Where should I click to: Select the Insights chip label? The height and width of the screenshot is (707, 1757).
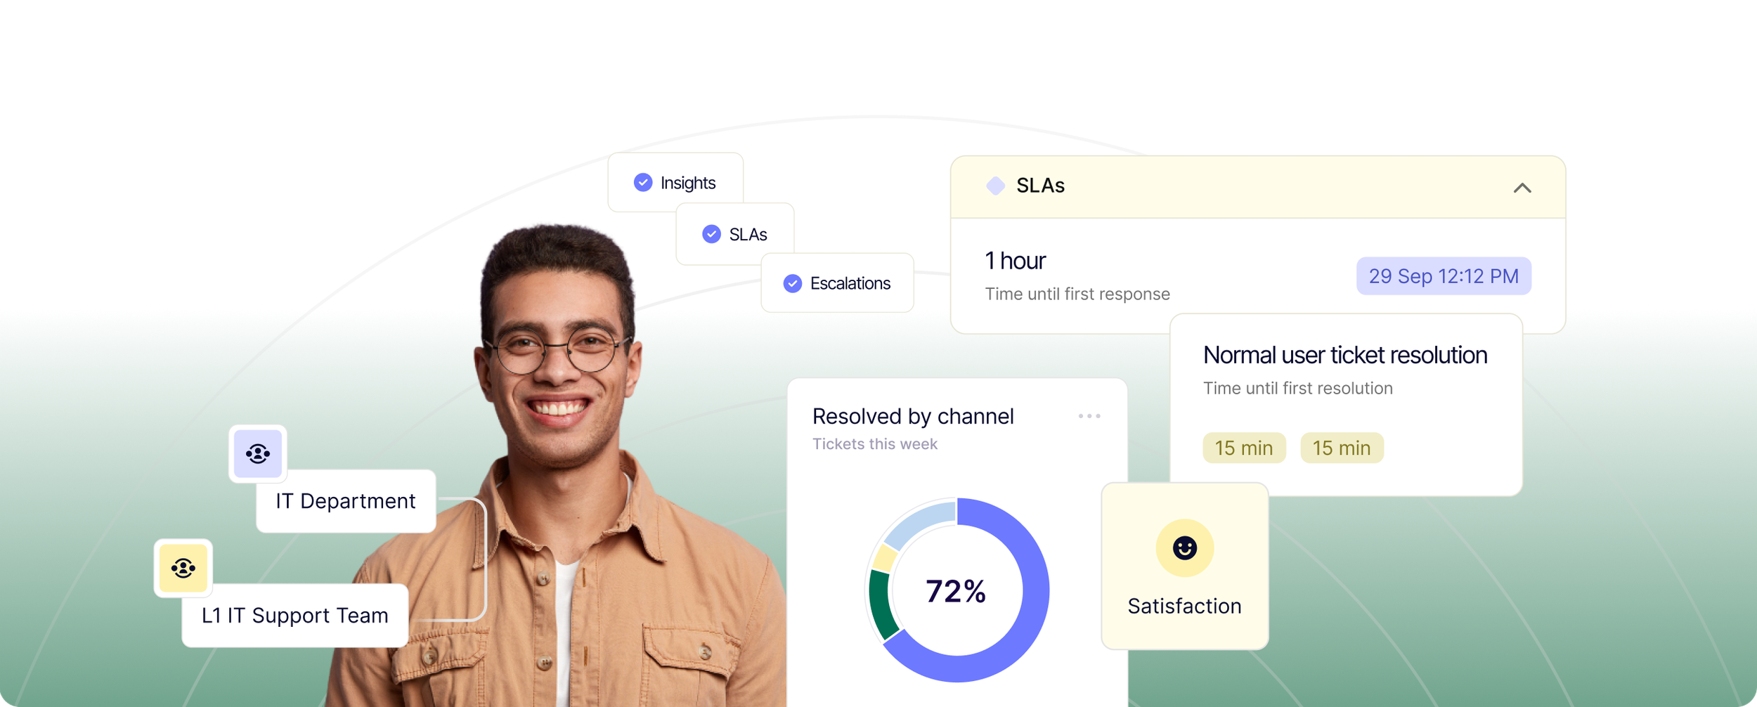tap(687, 183)
